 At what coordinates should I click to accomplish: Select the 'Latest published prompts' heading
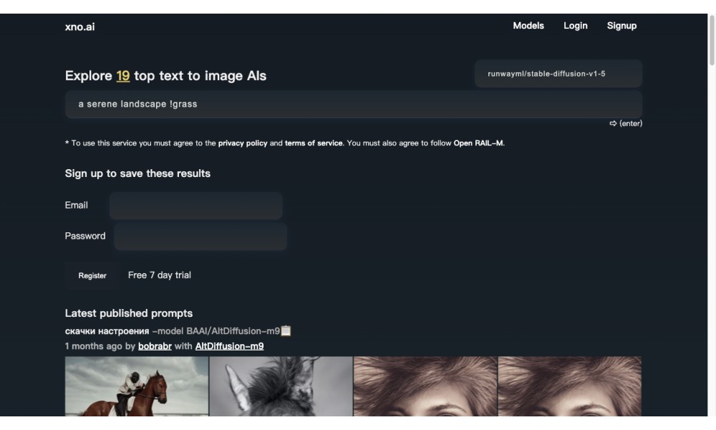point(129,313)
